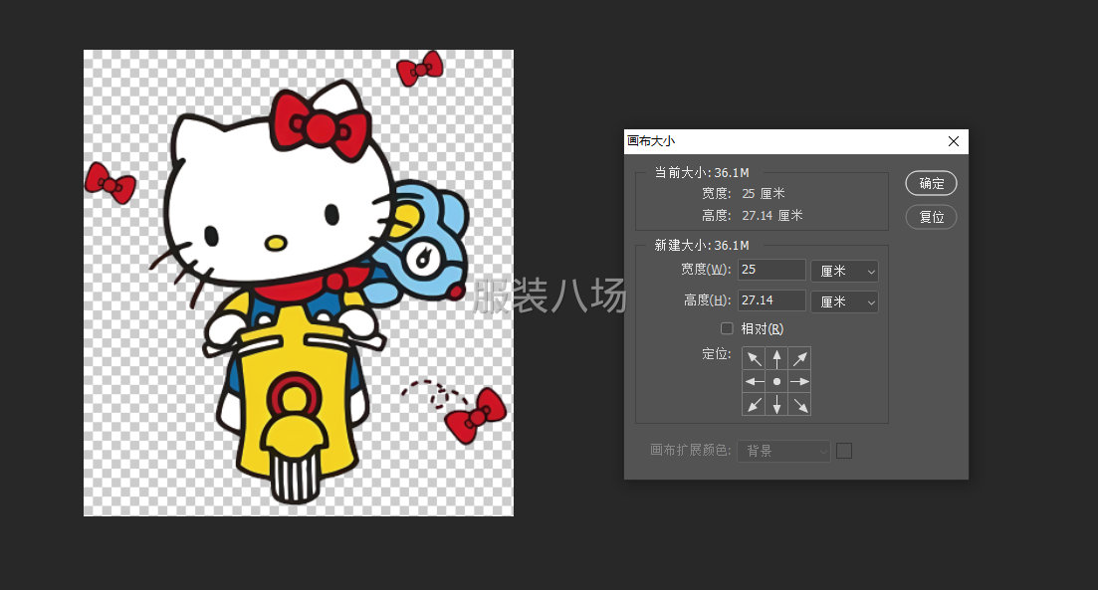
Task: Select the center anchor dot
Action: click(776, 381)
